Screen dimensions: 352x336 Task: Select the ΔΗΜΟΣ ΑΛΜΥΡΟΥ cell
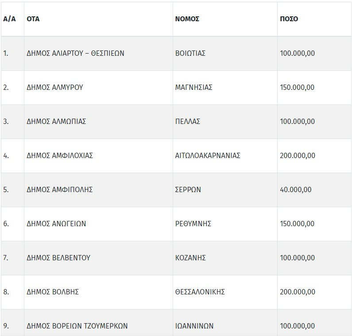[x=55, y=88]
